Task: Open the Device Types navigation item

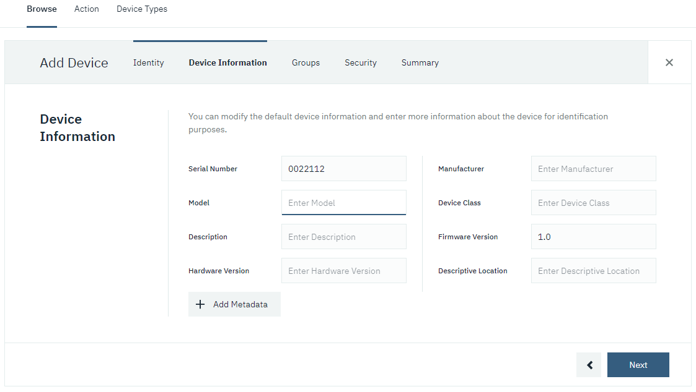Action: (x=141, y=9)
